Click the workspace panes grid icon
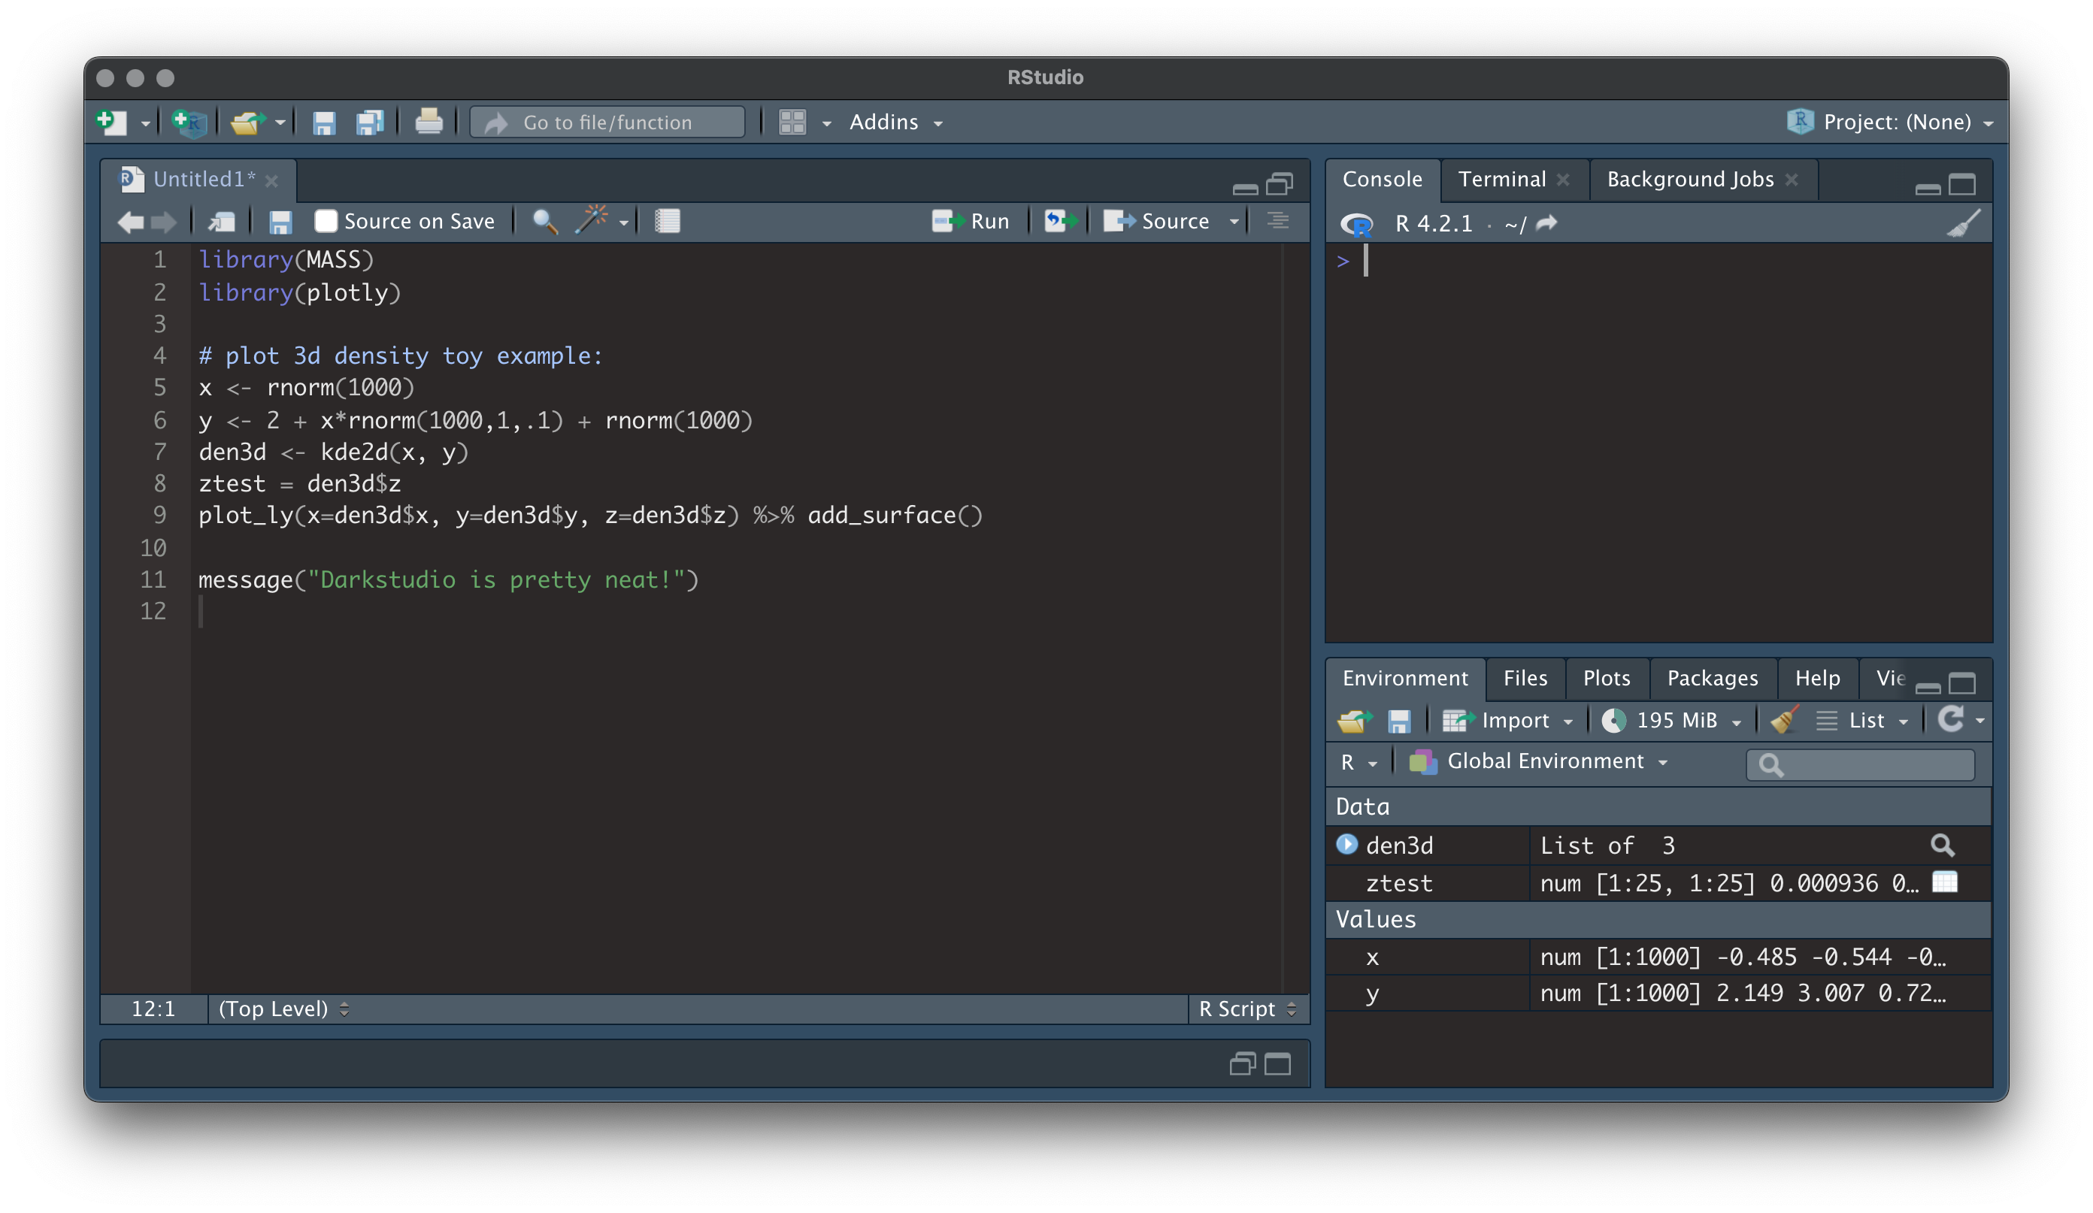Screen dimensions: 2093x1213 [x=792, y=123]
